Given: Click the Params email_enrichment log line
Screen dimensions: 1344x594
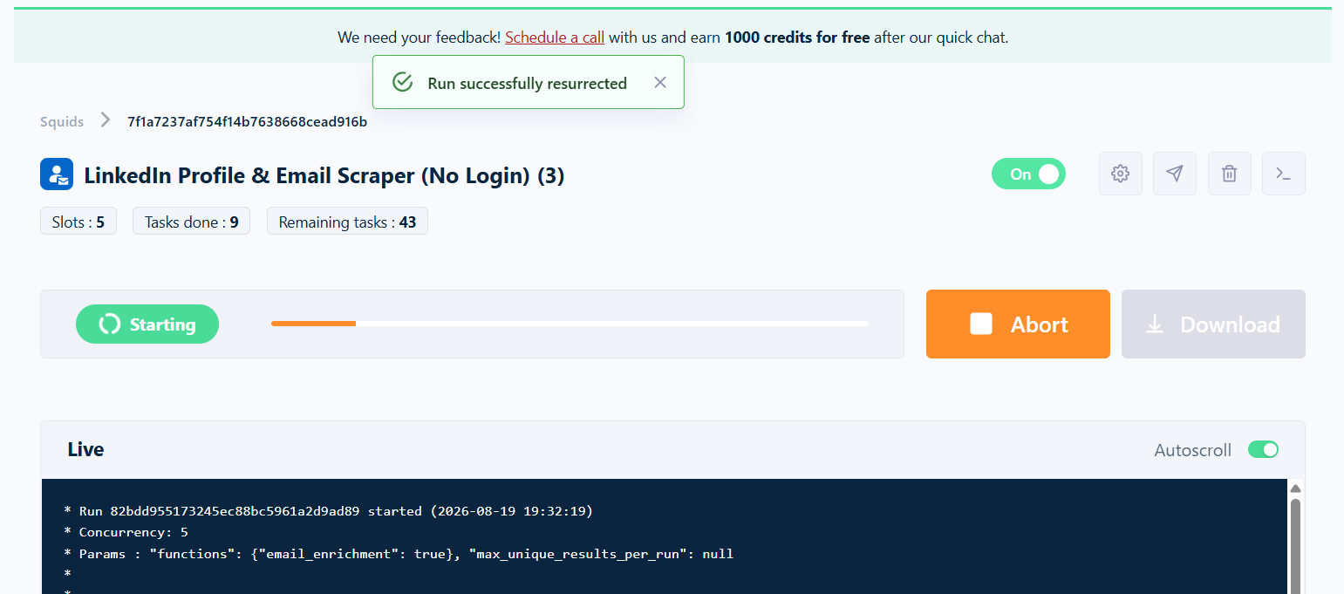Looking at the screenshot, I should 399,554.
